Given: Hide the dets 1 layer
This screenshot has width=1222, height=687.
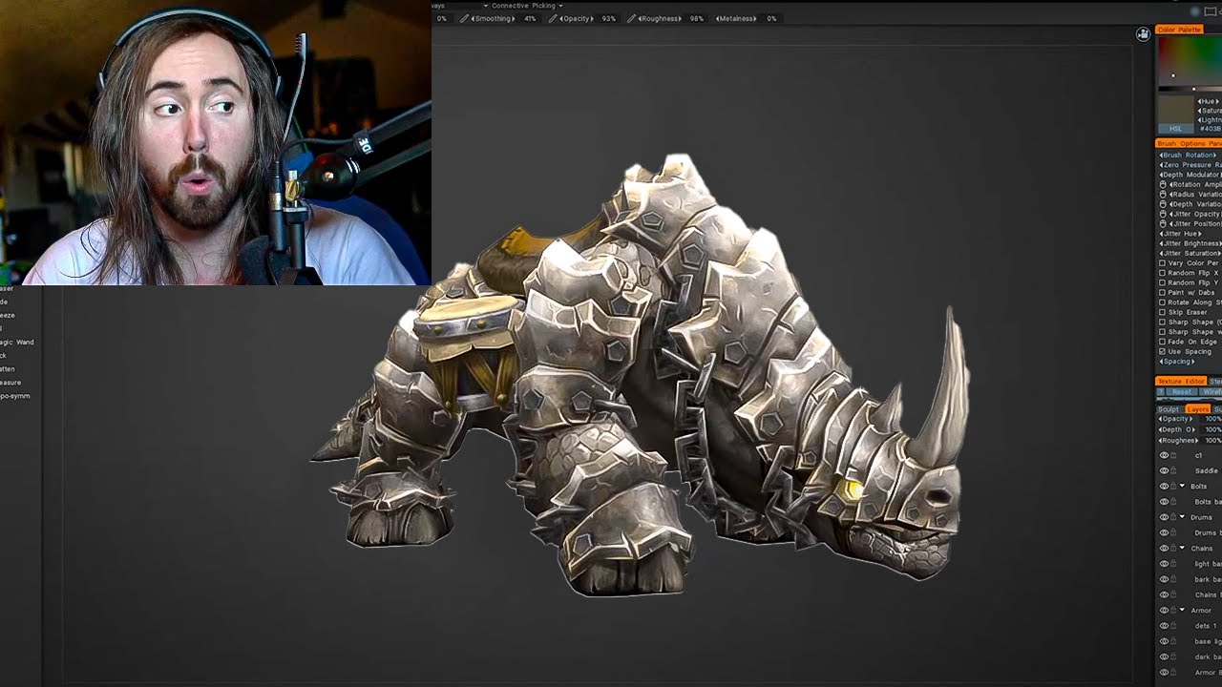Looking at the screenshot, I should [1164, 626].
